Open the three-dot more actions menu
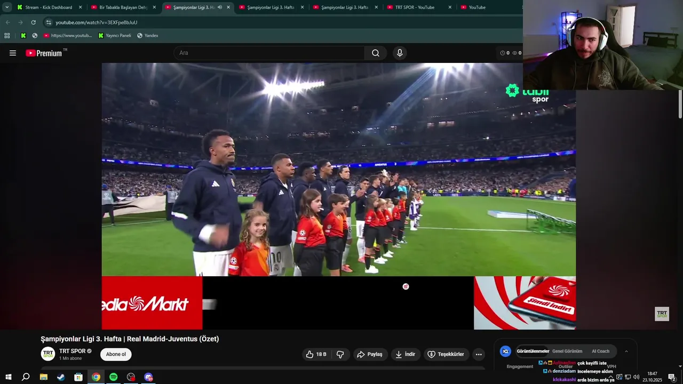 point(479,354)
